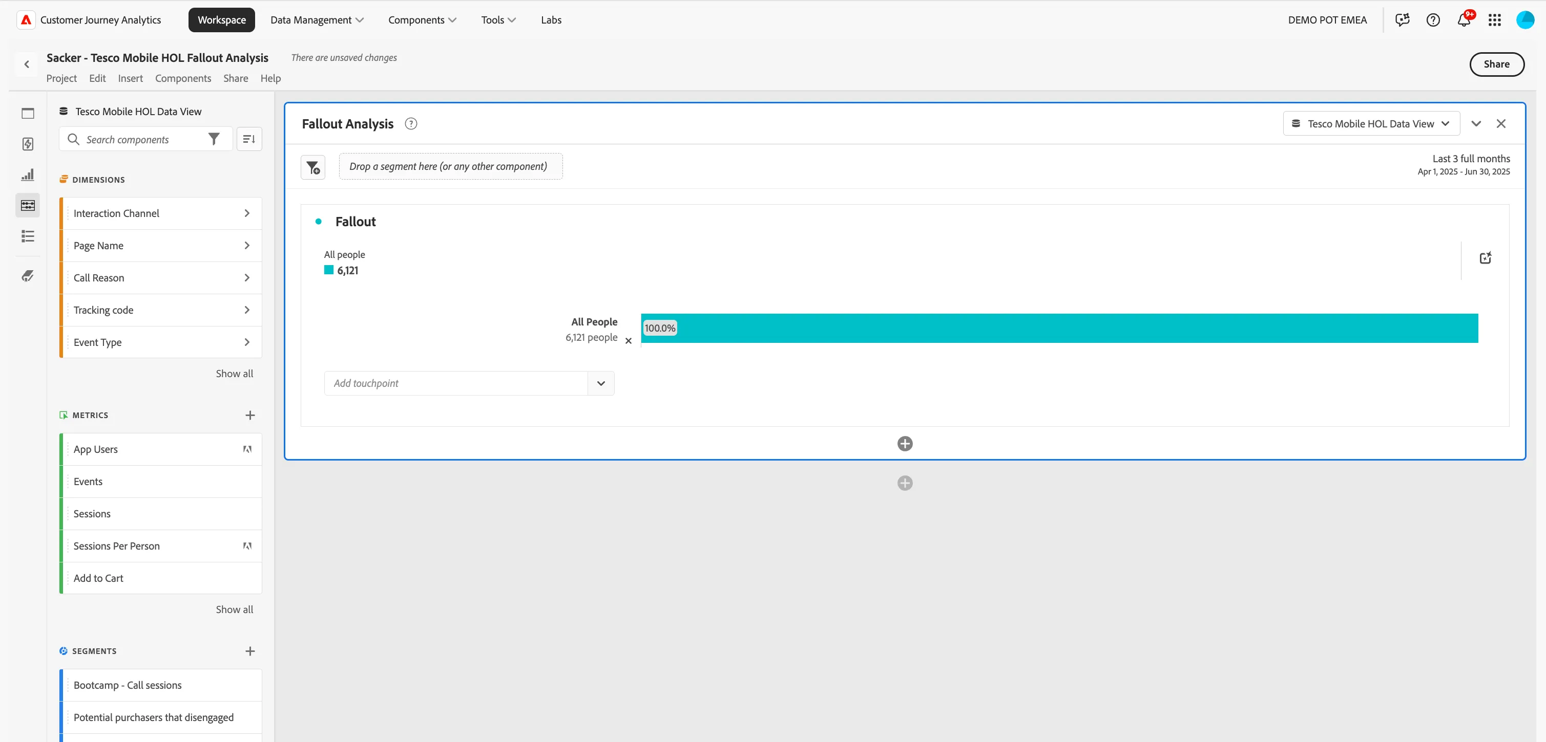
Task: Open the data dictionary list icon
Action: click(28, 236)
